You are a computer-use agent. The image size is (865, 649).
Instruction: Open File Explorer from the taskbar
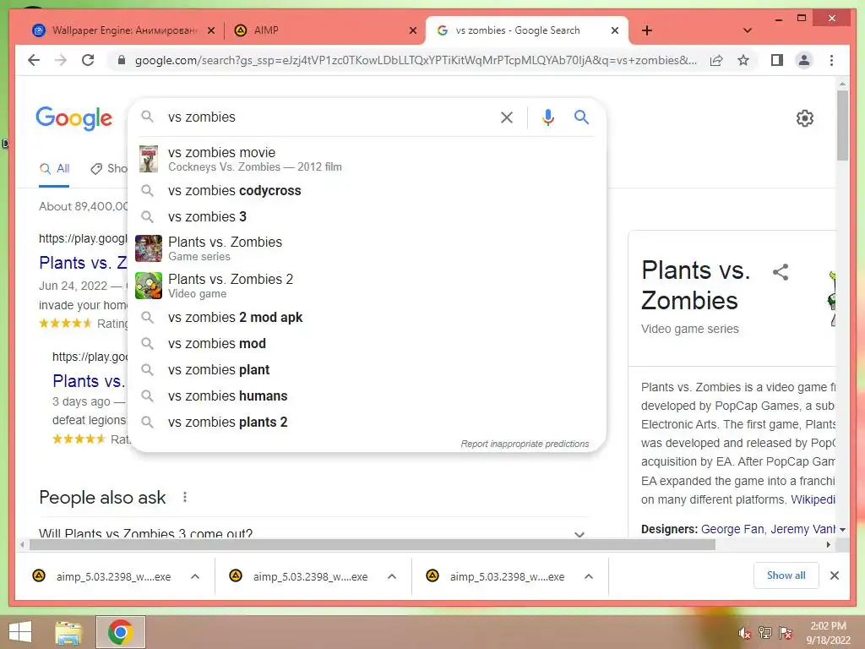pyautogui.click(x=68, y=632)
